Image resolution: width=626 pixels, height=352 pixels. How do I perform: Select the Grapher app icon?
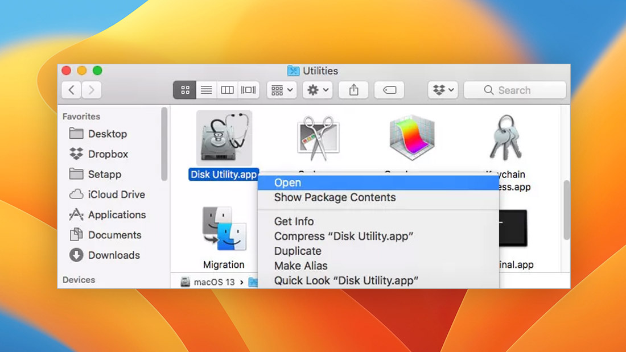coord(412,138)
